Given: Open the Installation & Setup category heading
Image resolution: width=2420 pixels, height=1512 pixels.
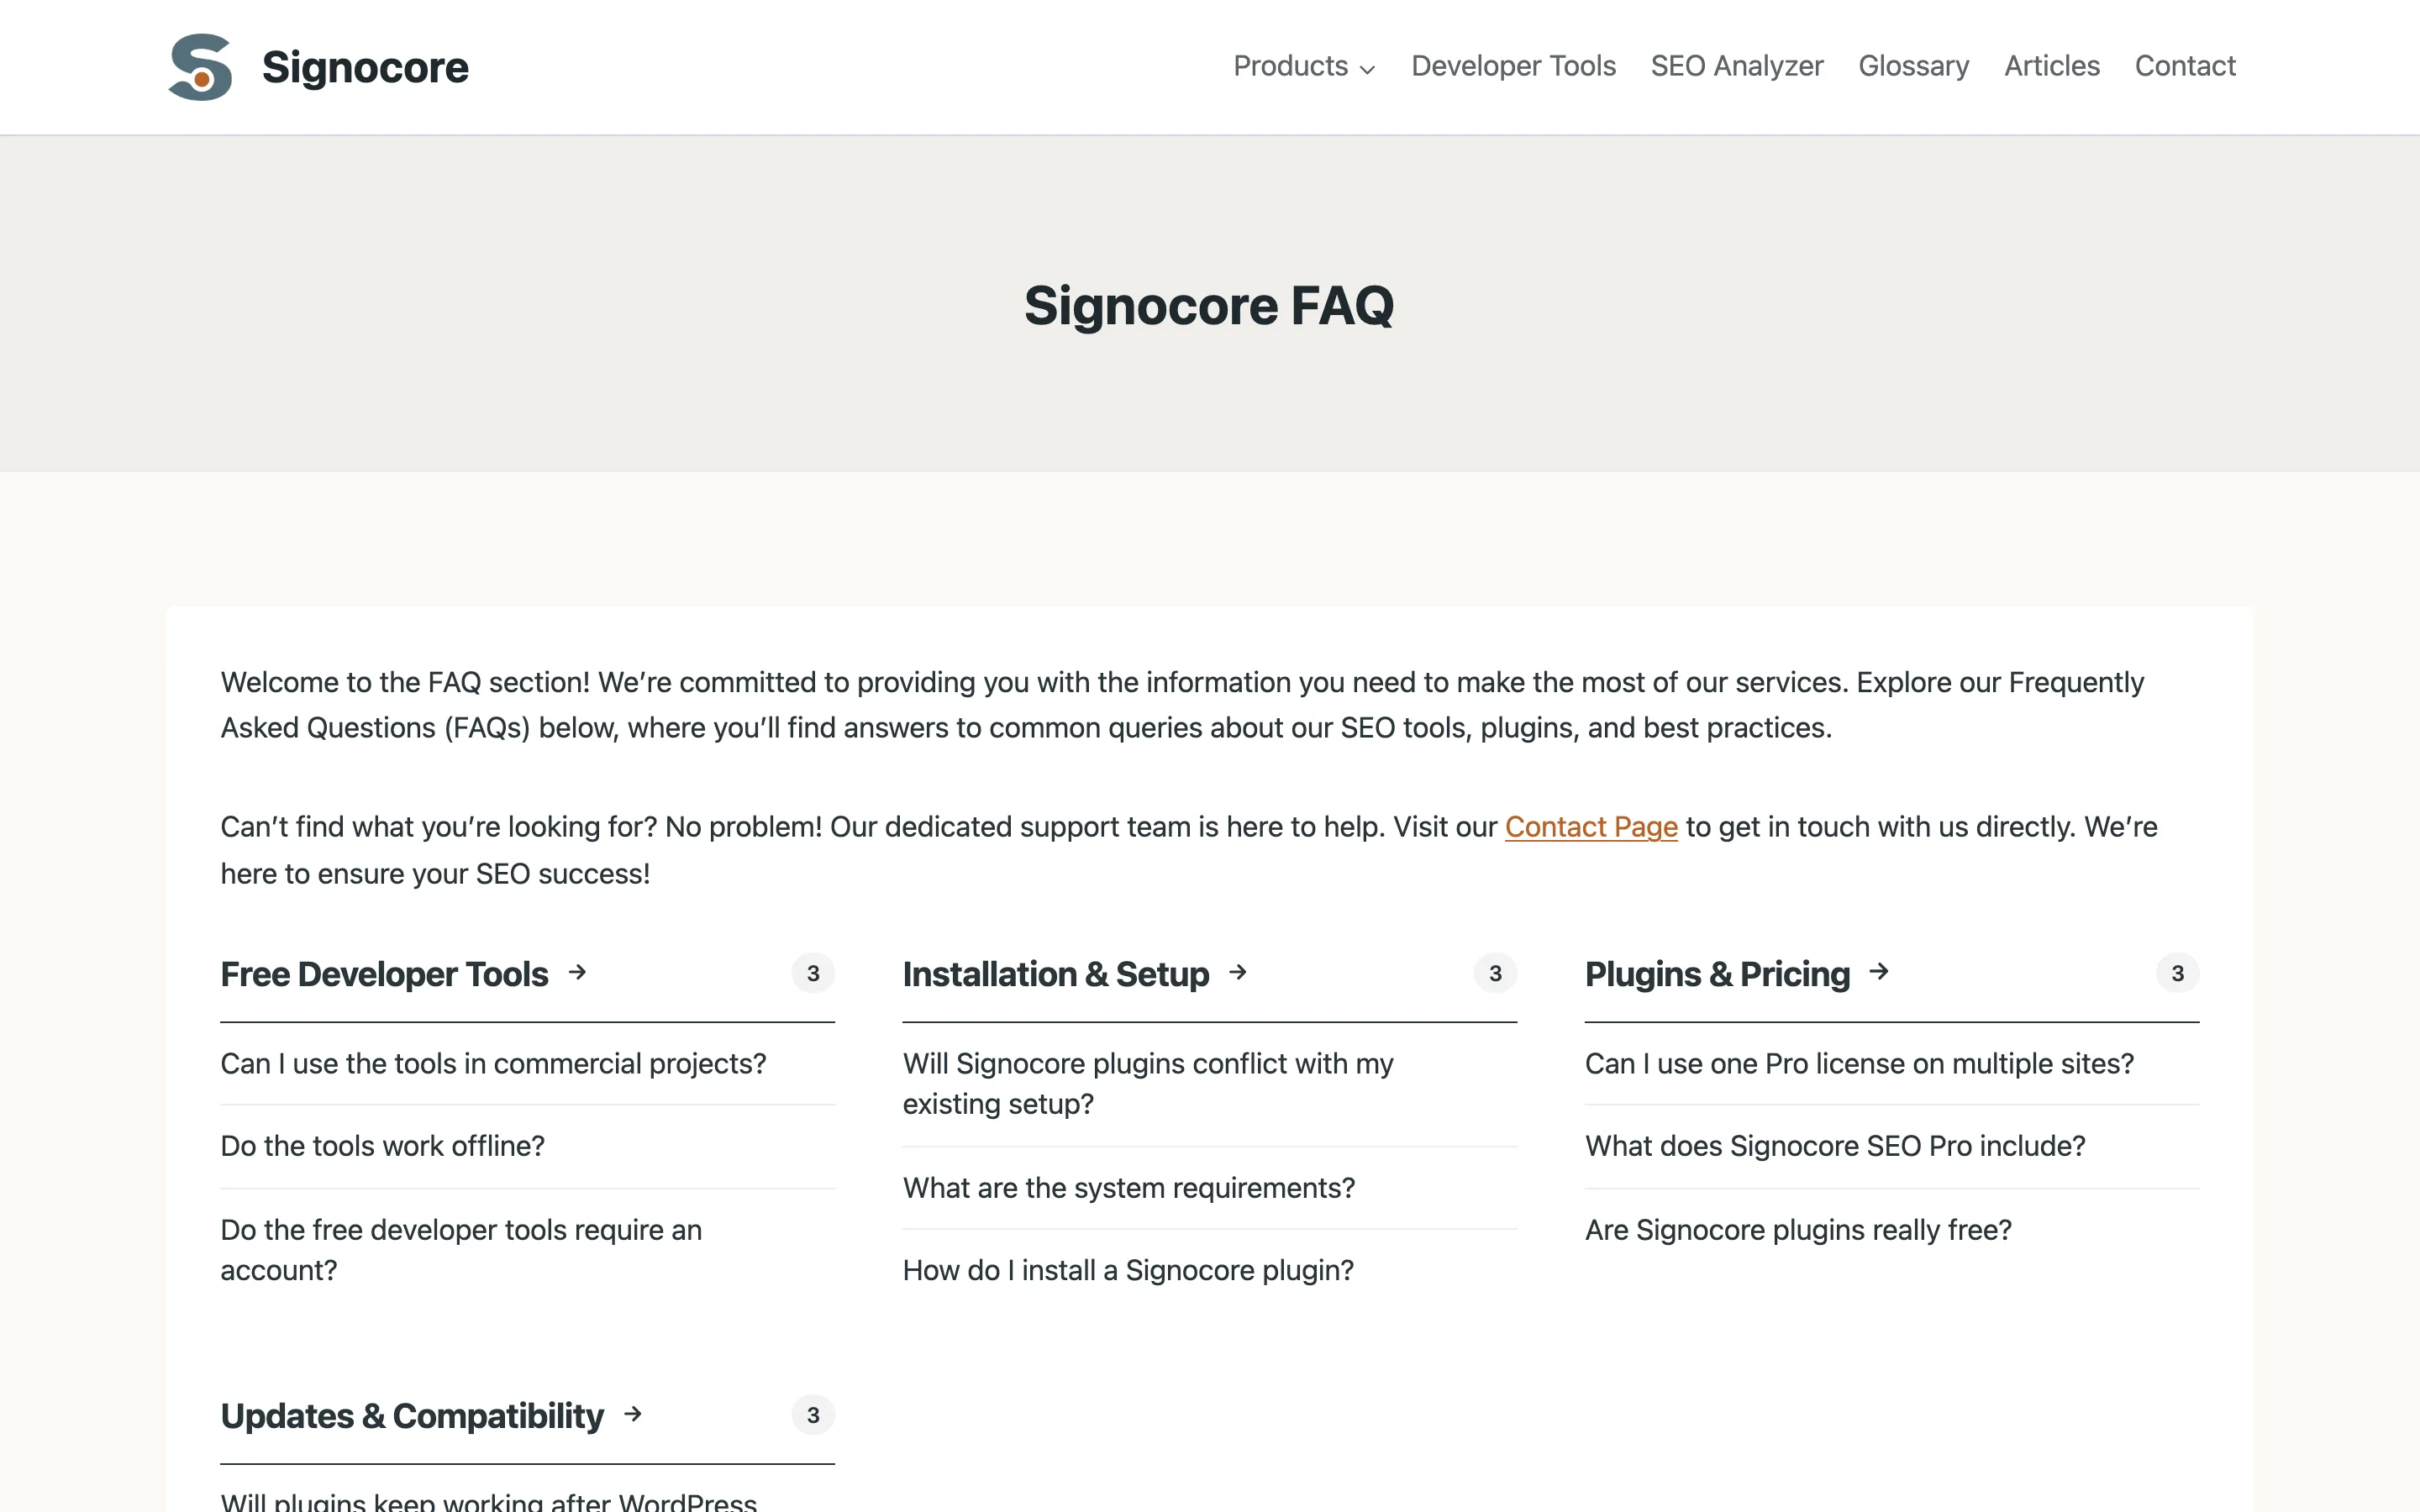Looking at the screenshot, I should pos(1056,974).
